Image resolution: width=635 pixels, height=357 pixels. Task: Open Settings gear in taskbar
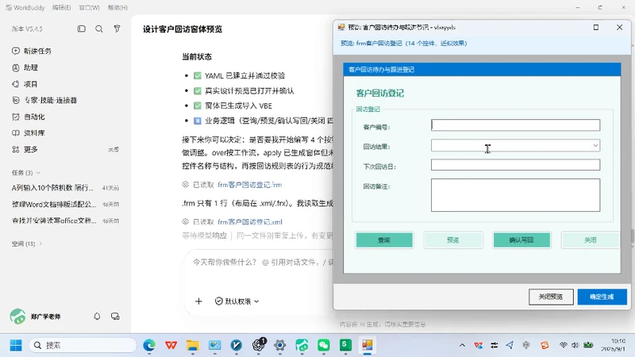pyautogui.click(x=280, y=345)
